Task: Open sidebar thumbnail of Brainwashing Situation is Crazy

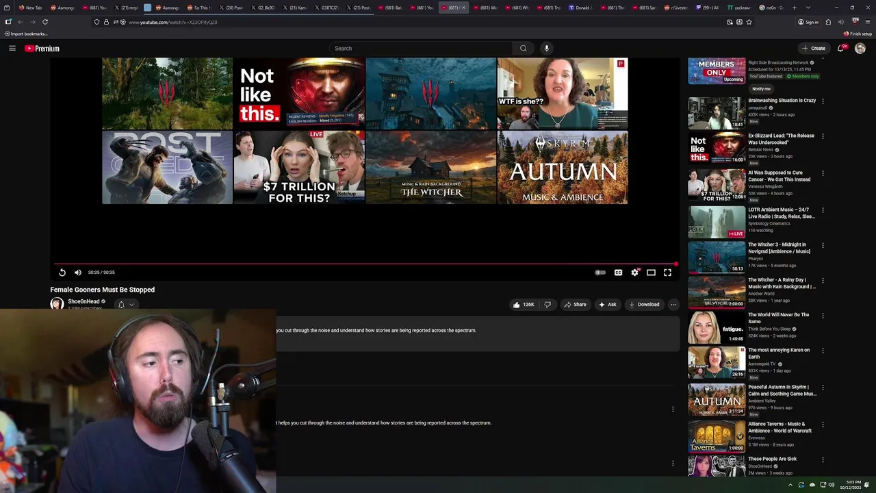Action: click(717, 113)
